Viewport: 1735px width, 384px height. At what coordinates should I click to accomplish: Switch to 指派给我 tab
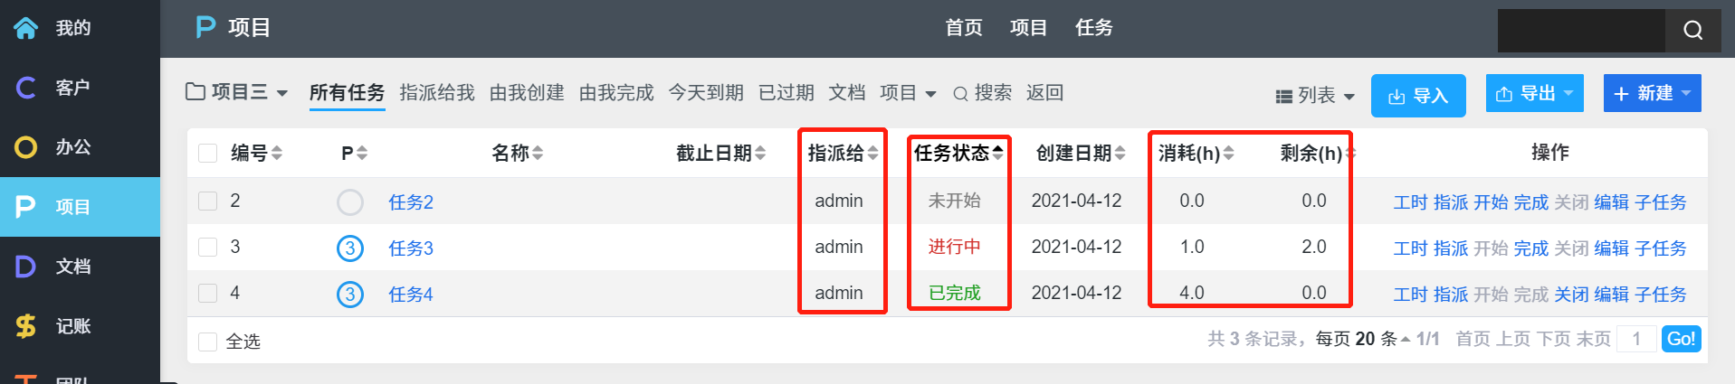[437, 92]
